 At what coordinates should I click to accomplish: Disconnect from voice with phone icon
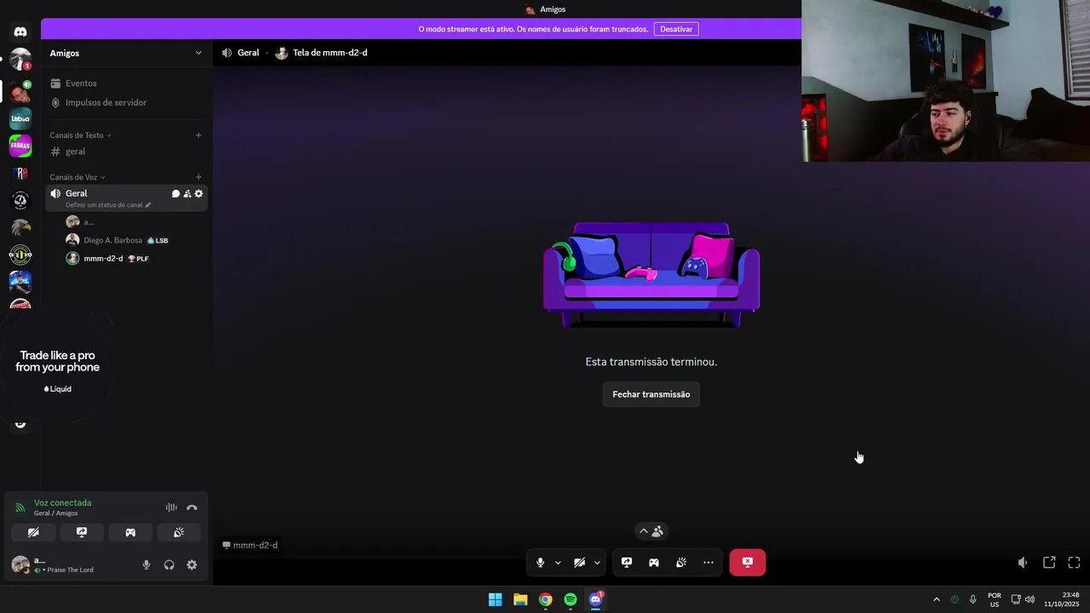(192, 507)
